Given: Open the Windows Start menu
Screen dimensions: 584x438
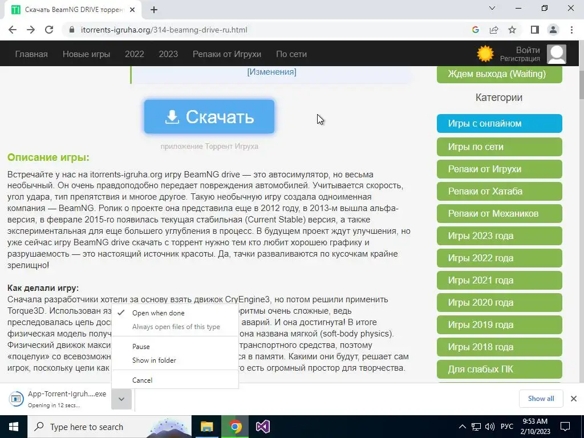Looking at the screenshot, I should [x=14, y=427].
